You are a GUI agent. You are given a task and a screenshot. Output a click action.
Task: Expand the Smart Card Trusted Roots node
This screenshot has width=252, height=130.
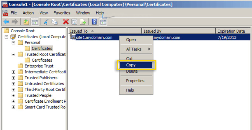[x=13, y=107]
